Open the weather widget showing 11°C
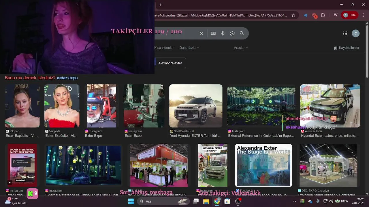Viewport: 369px width, 207px height. click(17, 201)
